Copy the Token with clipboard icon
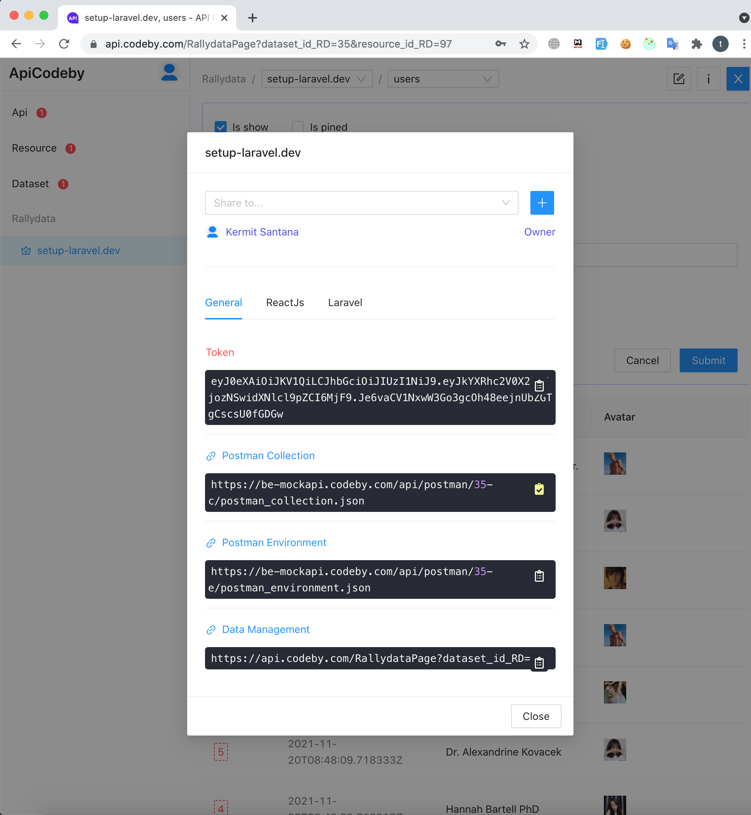The image size is (751, 815). point(539,385)
